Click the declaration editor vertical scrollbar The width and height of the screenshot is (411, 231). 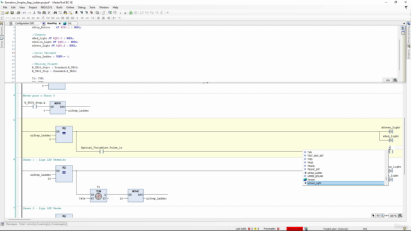click(x=399, y=55)
